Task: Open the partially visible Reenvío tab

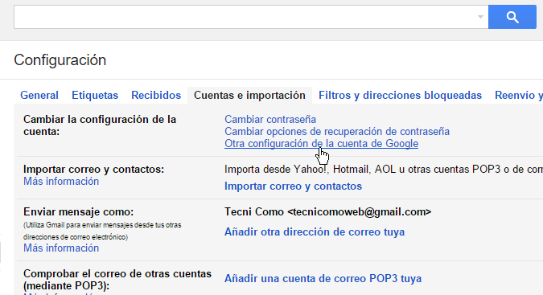Action: tap(519, 95)
